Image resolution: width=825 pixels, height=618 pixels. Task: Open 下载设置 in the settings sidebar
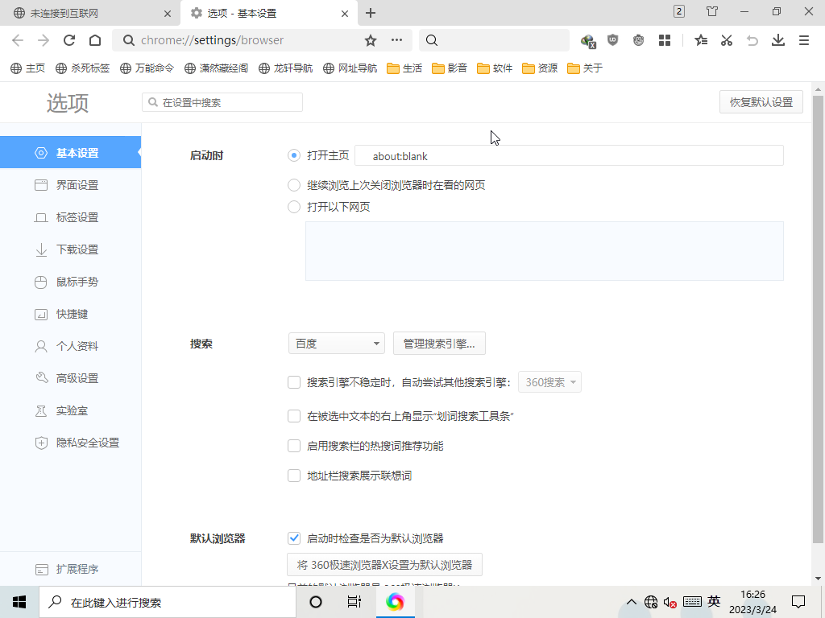[x=77, y=249]
